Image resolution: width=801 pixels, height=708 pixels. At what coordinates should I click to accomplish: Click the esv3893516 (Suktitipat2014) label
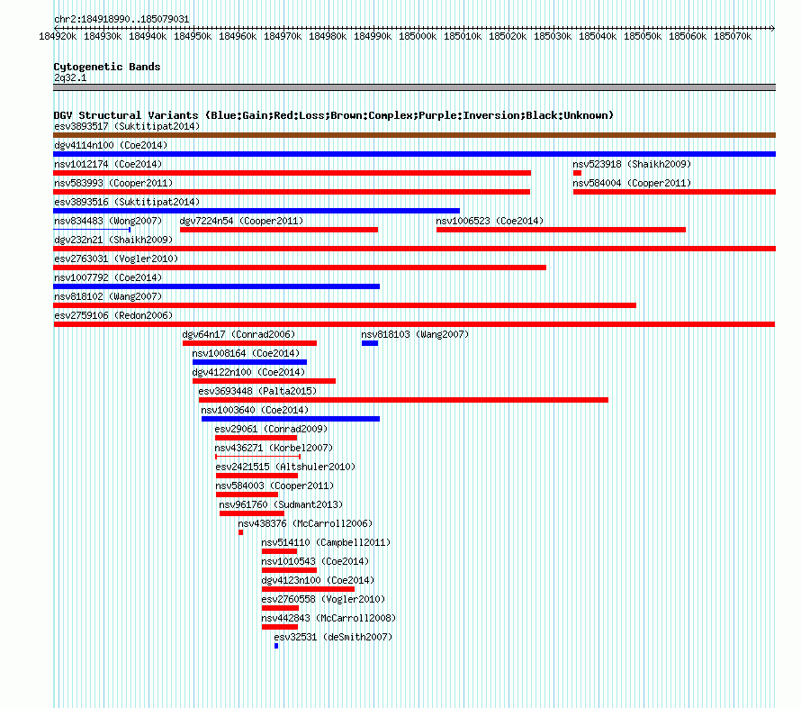coord(127,202)
